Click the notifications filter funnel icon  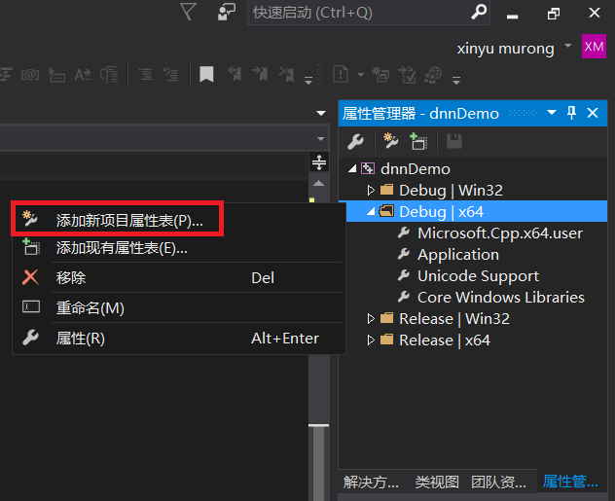point(188,12)
